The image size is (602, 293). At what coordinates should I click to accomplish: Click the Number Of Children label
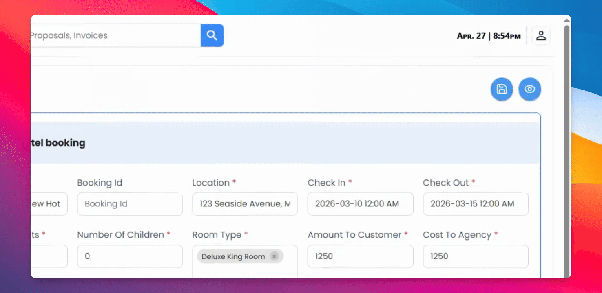124,235
